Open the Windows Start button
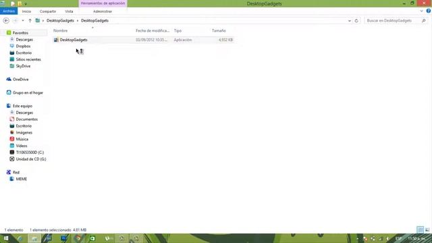 (6, 238)
